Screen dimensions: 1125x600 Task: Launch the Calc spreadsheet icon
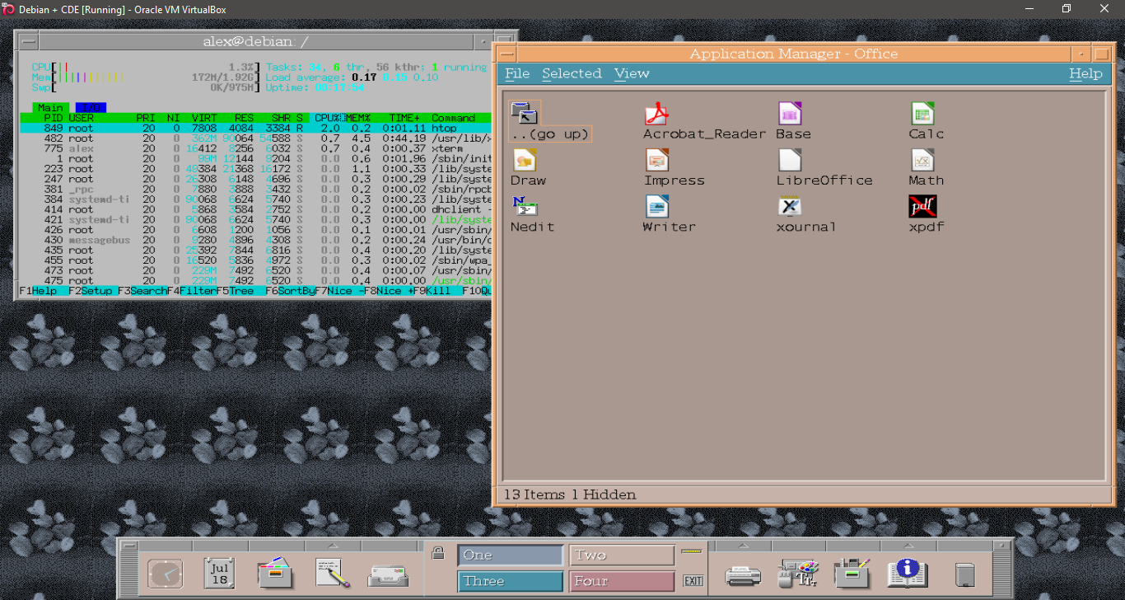(922, 114)
